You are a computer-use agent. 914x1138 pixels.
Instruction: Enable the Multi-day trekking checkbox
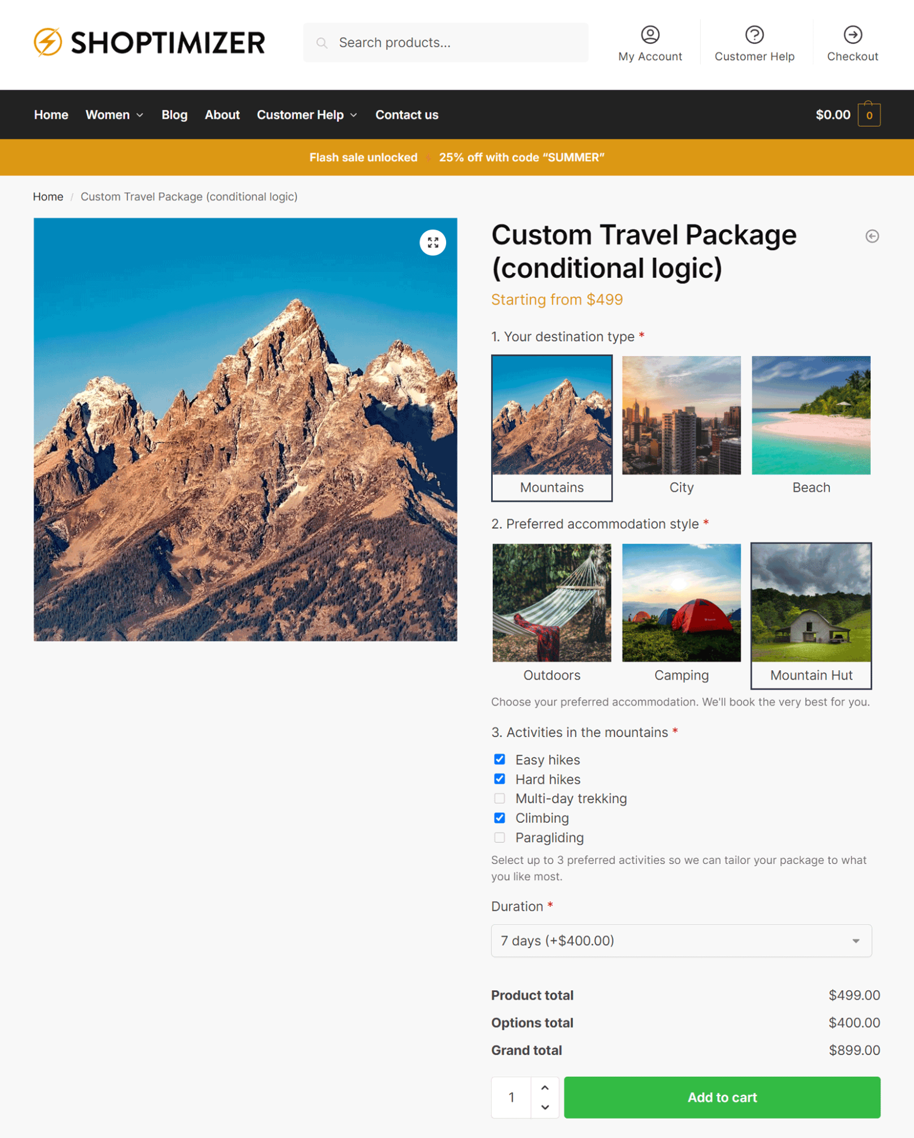[x=500, y=798]
